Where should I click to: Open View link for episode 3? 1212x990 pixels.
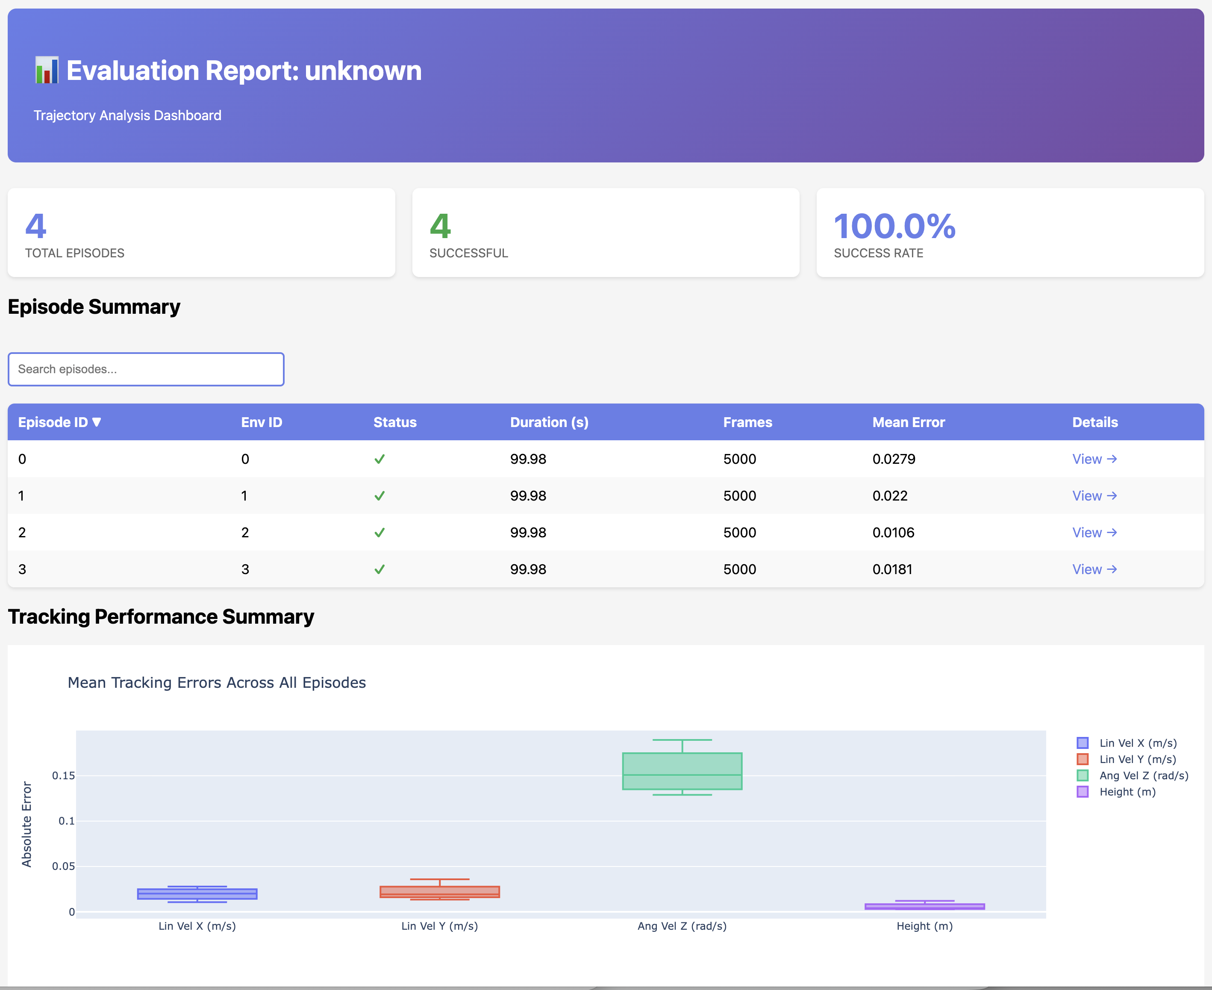point(1094,569)
